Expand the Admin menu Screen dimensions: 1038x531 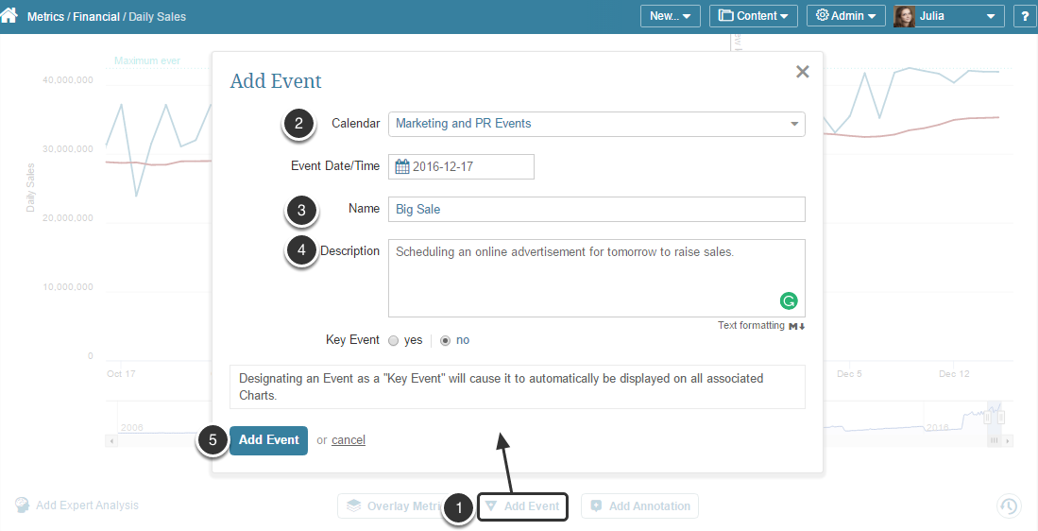(846, 16)
